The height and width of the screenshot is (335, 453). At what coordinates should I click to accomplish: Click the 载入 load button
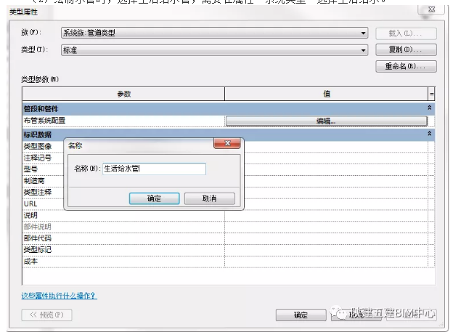406,33
